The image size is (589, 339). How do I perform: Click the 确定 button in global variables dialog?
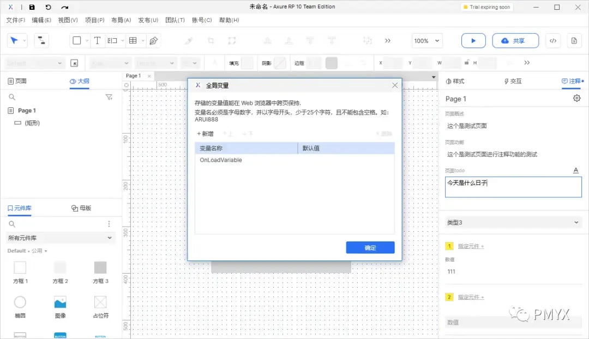coord(370,247)
